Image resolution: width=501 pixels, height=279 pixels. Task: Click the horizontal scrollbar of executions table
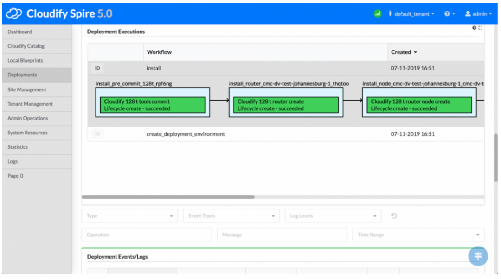[168, 197]
